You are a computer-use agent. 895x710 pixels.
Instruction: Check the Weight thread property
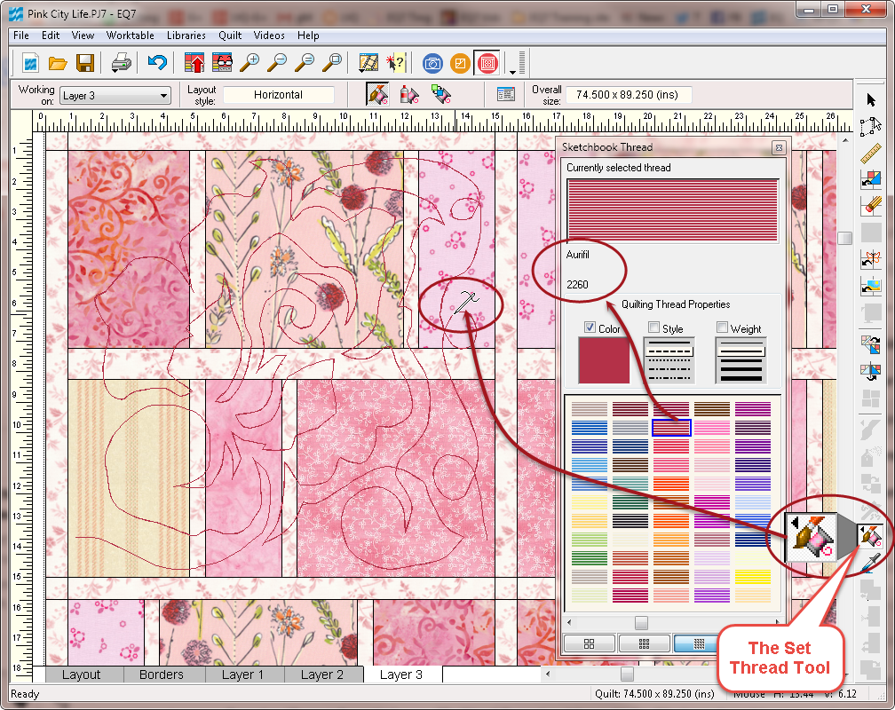pos(722,327)
